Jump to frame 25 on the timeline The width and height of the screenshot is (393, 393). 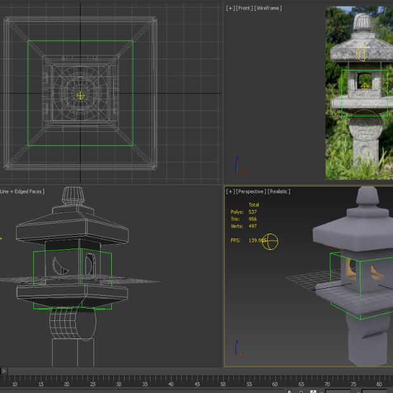click(x=93, y=383)
